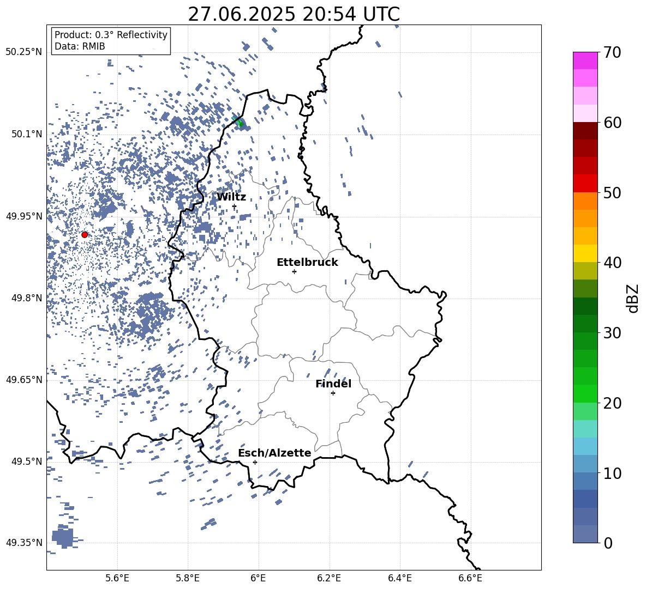This screenshot has height=589, width=646.
Task: Click the Wiltz city label
Action: point(231,197)
